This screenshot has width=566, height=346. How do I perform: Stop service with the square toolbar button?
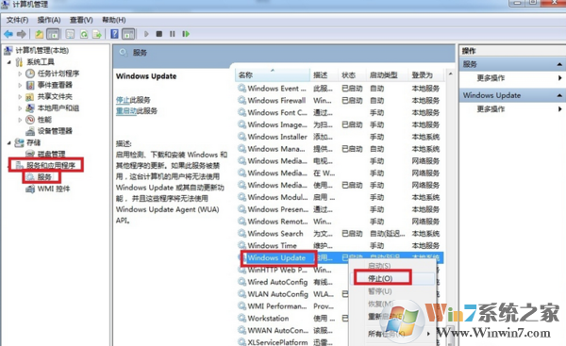click(x=158, y=34)
